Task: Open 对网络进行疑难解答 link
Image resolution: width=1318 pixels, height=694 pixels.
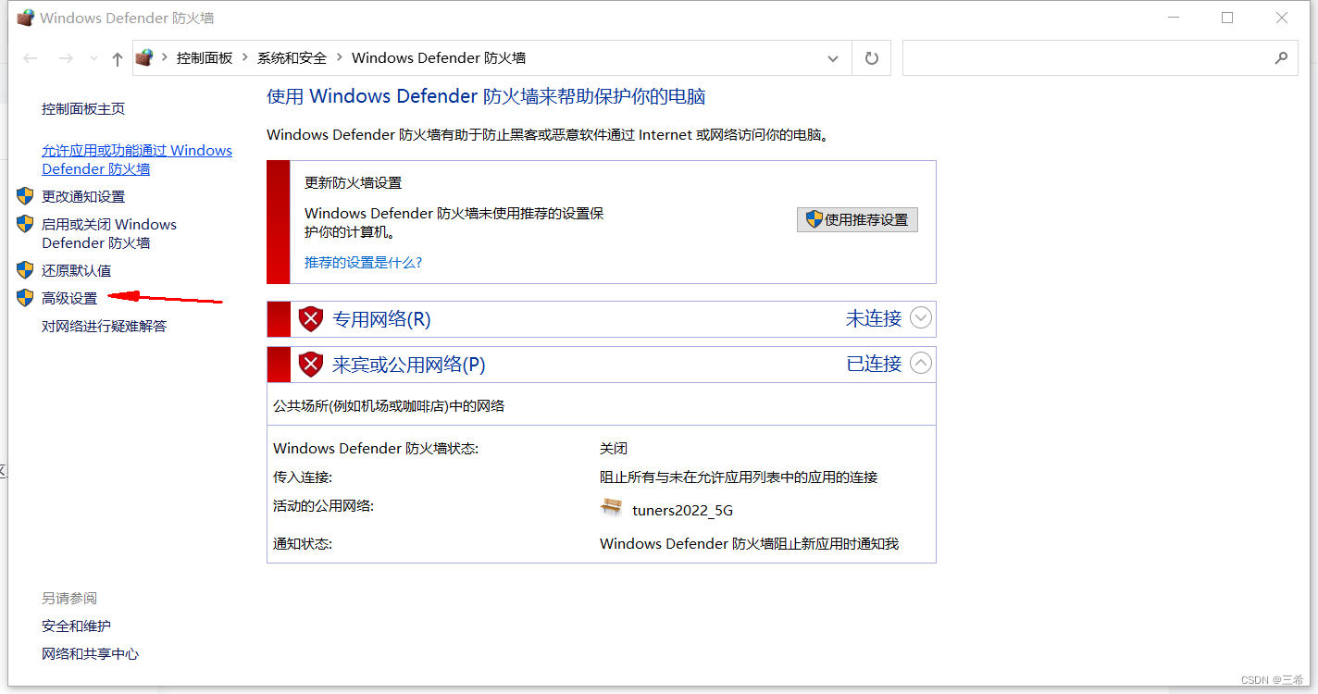Action: tap(104, 326)
